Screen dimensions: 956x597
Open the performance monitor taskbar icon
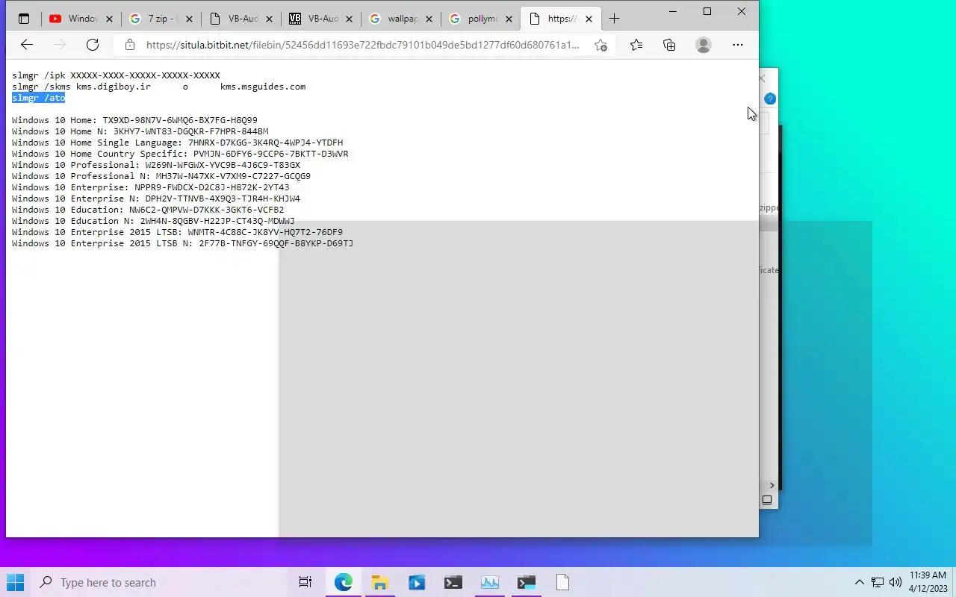490,582
